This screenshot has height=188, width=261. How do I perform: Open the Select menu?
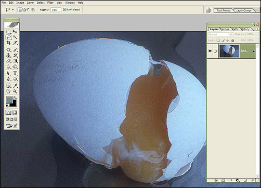tap(41, 3)
